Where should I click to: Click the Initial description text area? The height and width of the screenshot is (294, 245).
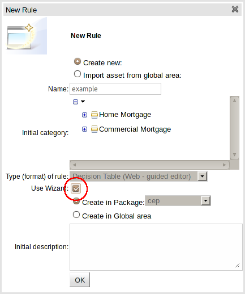[x=156, y=247]
